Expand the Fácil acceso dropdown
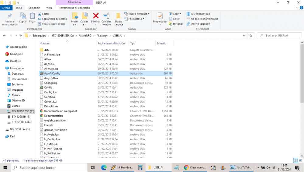 pos(136,19)
